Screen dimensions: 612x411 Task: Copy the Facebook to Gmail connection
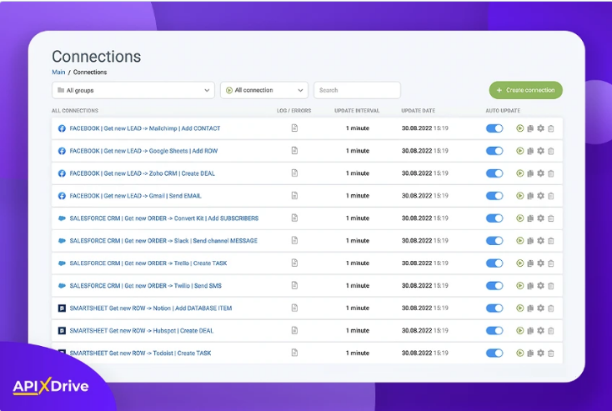[x=530, y=196]
